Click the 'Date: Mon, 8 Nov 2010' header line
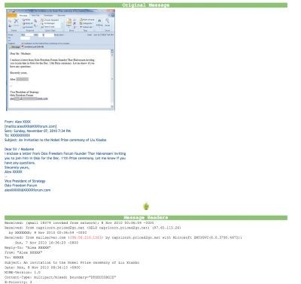The height and width of the screenshot is (284, 301). click(42, 267)
